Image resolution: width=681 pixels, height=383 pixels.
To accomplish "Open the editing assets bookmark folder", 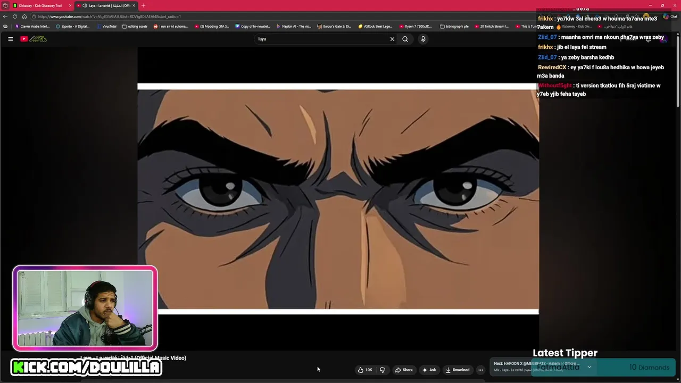I will 135,26.
